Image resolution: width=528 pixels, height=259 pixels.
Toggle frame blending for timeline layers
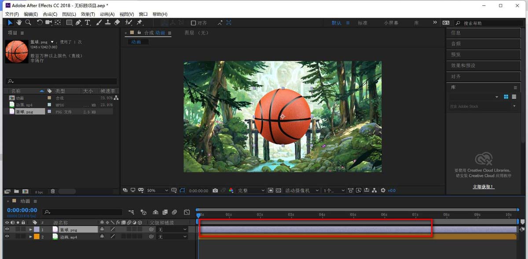coord(165,212)
